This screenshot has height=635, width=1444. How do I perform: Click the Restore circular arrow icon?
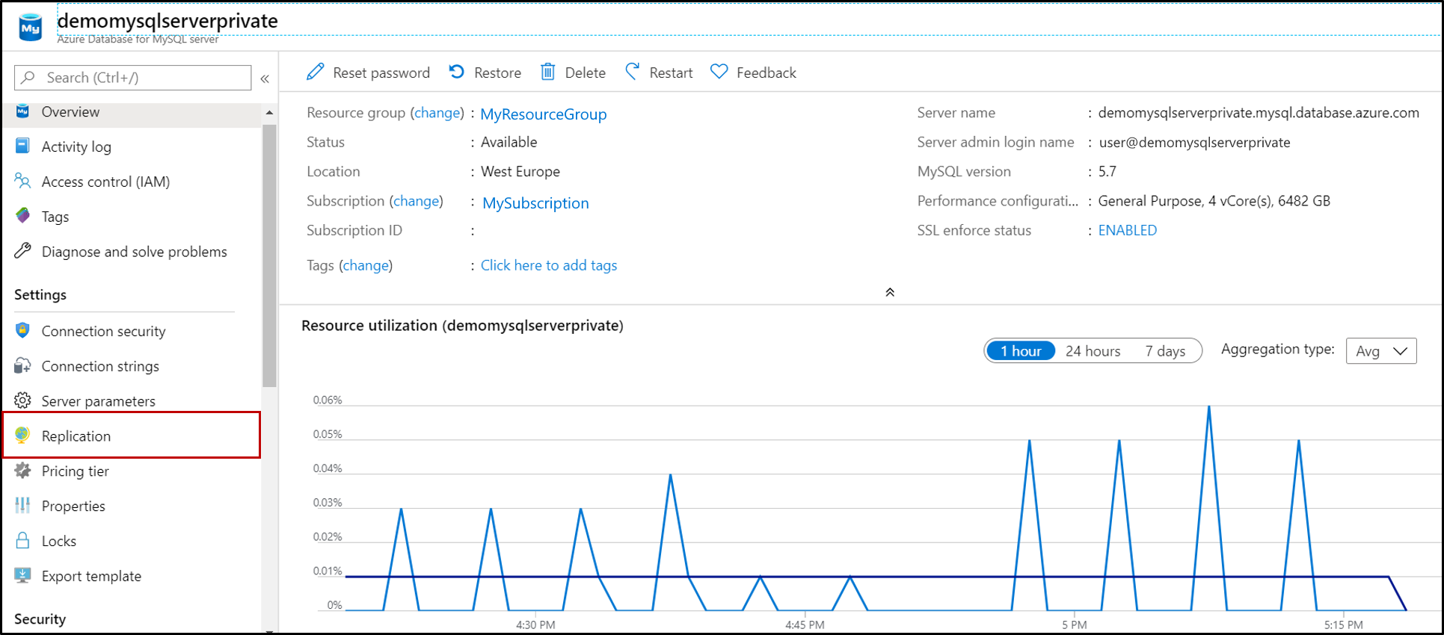[x=457, y=72]
